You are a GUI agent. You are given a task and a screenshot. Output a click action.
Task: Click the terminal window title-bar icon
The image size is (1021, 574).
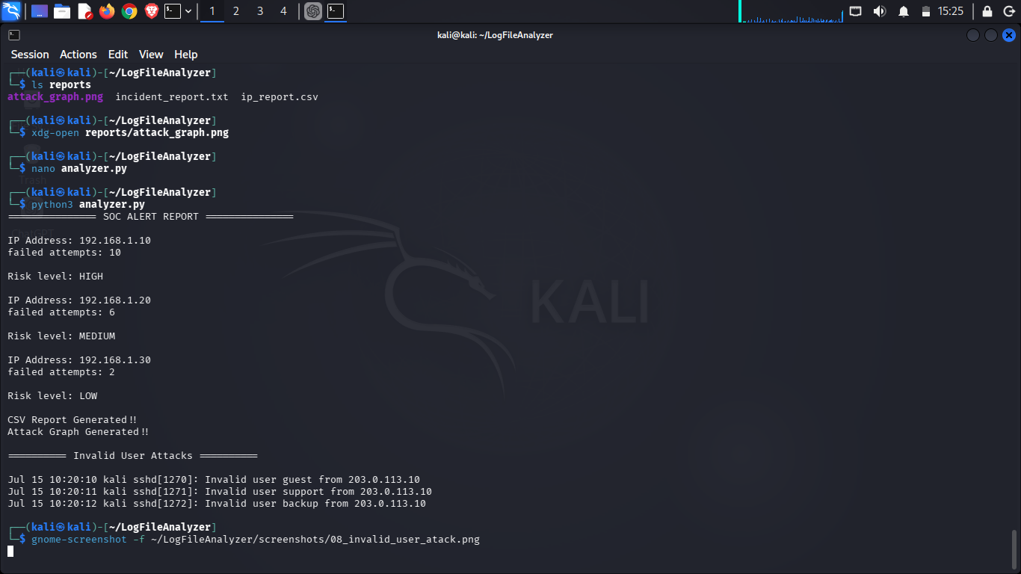coord(13,35)
